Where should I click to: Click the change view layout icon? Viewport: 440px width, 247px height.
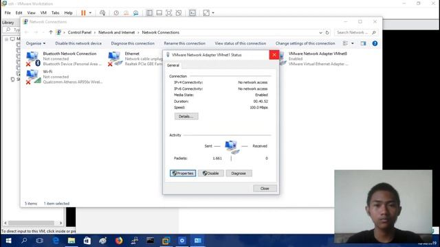345,43
